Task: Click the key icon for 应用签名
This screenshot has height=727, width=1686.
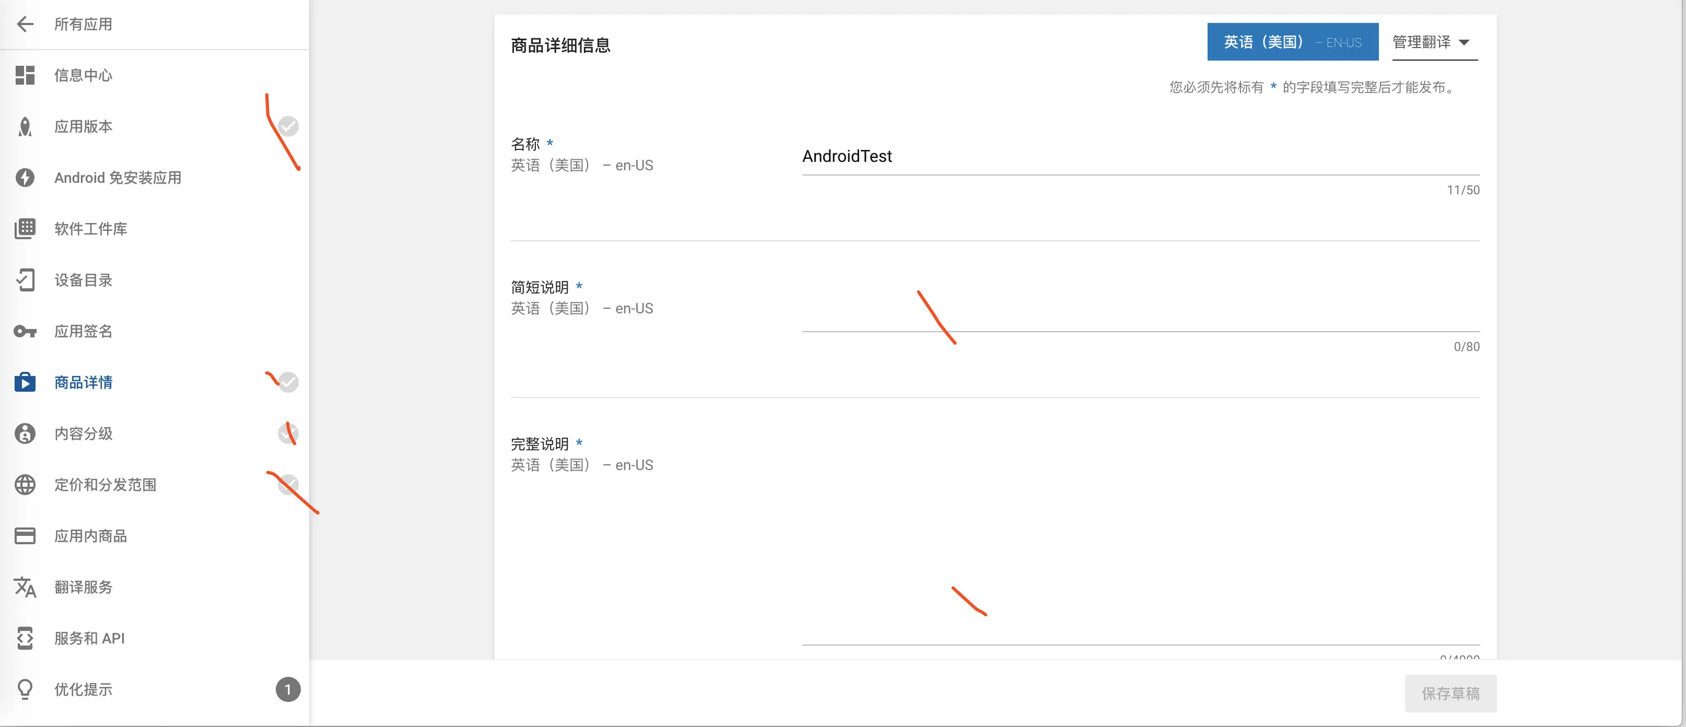Action: 25,331
